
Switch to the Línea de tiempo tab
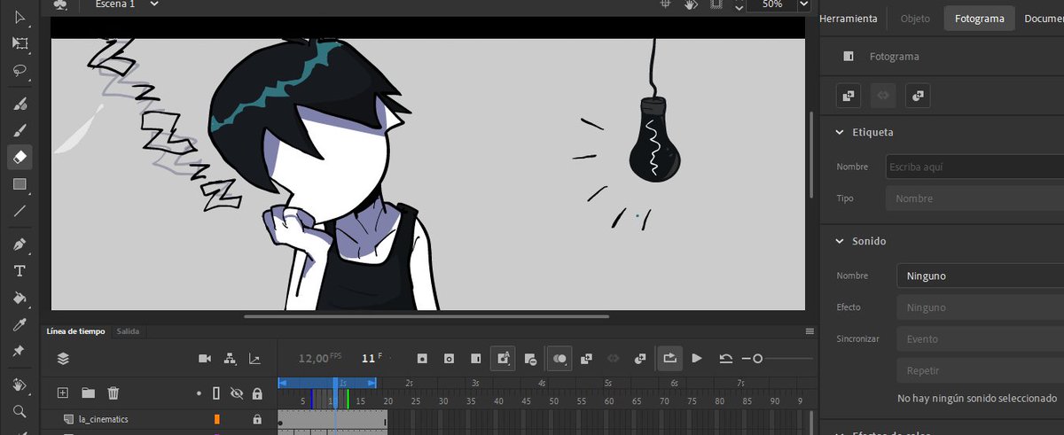click(75, 331)
